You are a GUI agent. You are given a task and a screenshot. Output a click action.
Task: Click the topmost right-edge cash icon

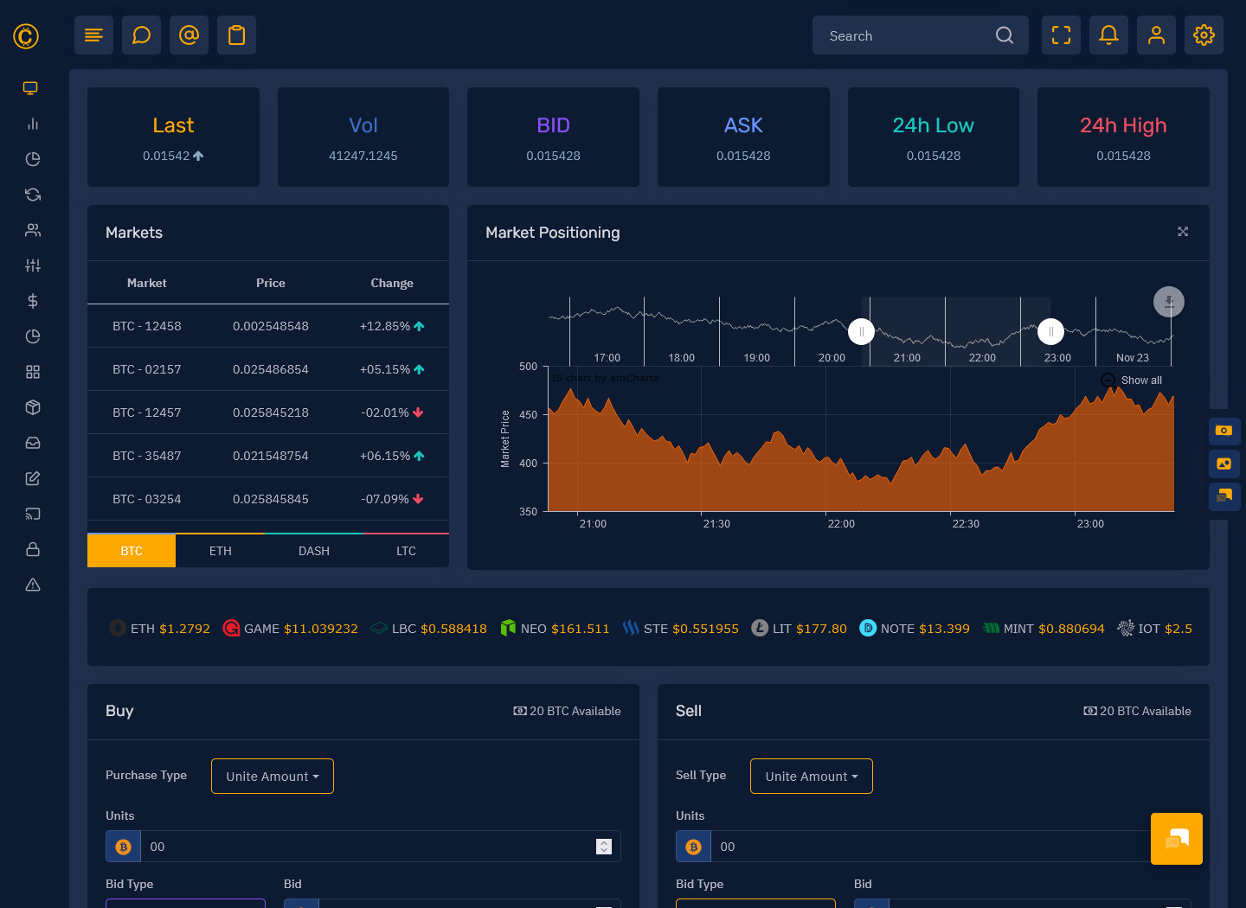[1224, 431]
